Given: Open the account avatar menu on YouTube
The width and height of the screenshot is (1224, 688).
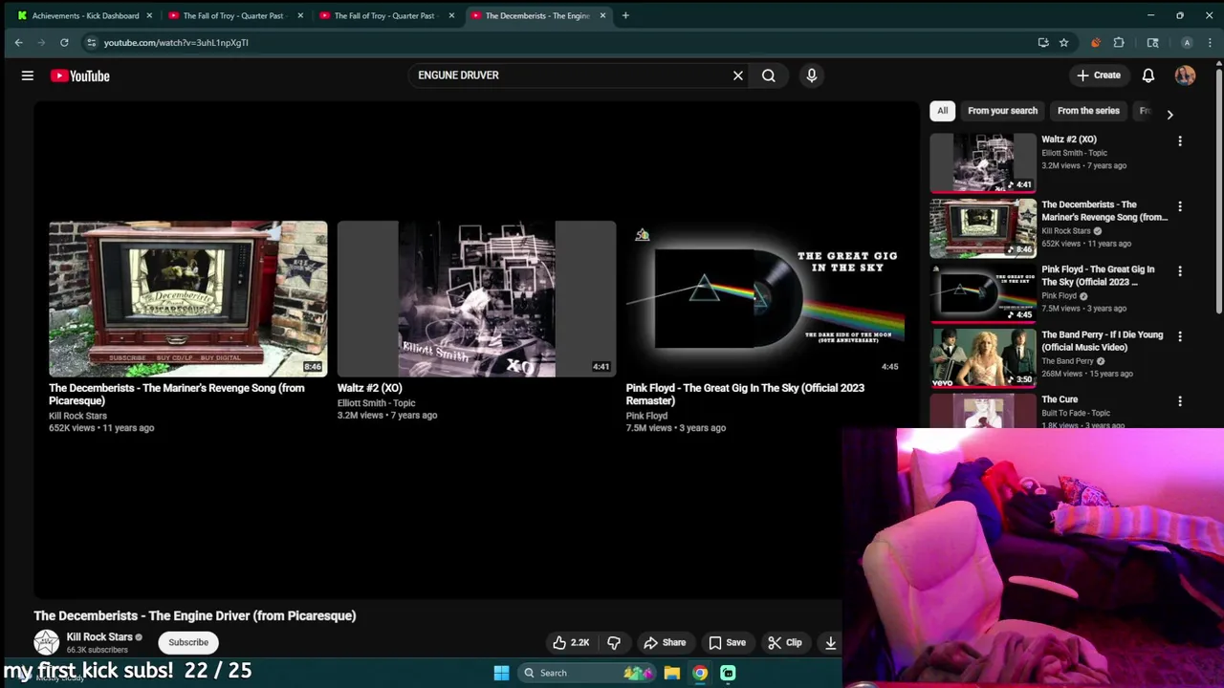Looking at the screenshot, I should pos(1186,75).
